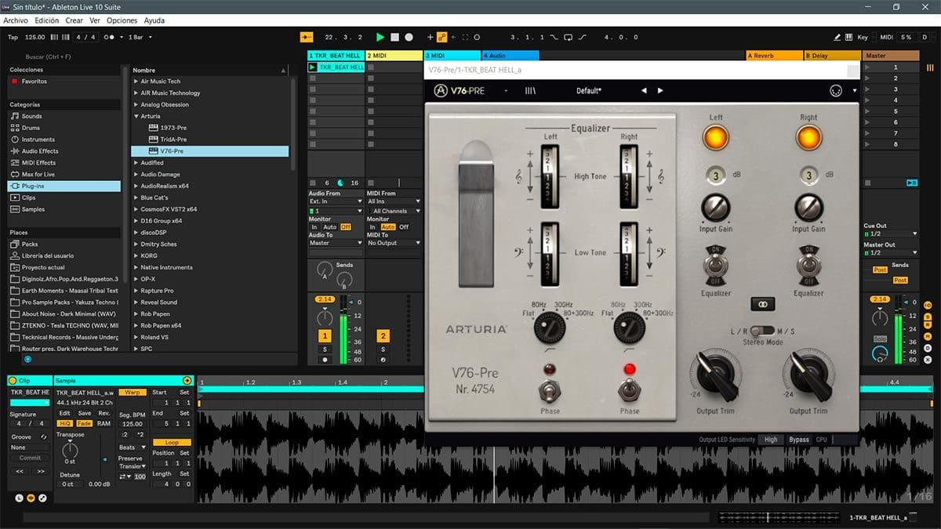941x529 pixels.
Task: Open the Audio To Master dropdown
Action: click(335, 243)
